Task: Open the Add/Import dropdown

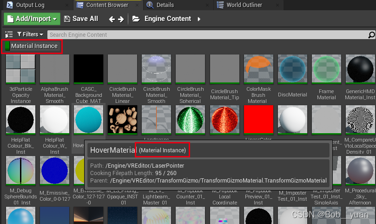Action: [x=32, y=19]
